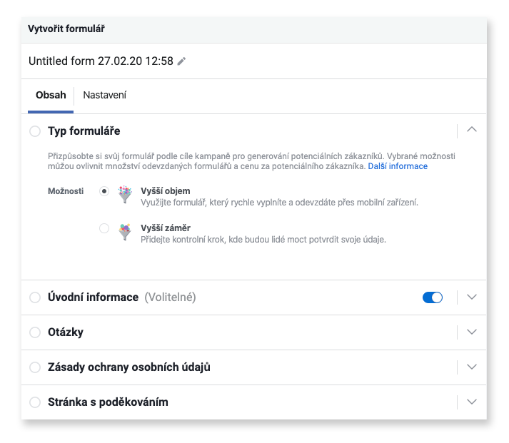Edit the form name with pencil icon
Screen dimensions: 509x443
pyautogui.click(x=181, y=61)
